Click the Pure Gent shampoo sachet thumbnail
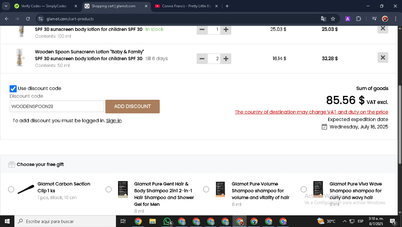This screenshot has width=402, height=227. (123, 189)
